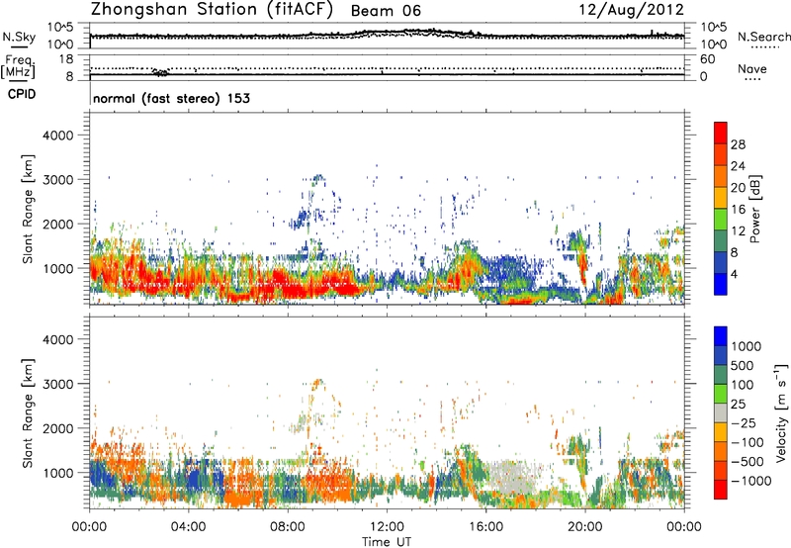The image size is (791, 548).
Task: Click time axis label '16:00'
Action: click(x=485, y=527)
